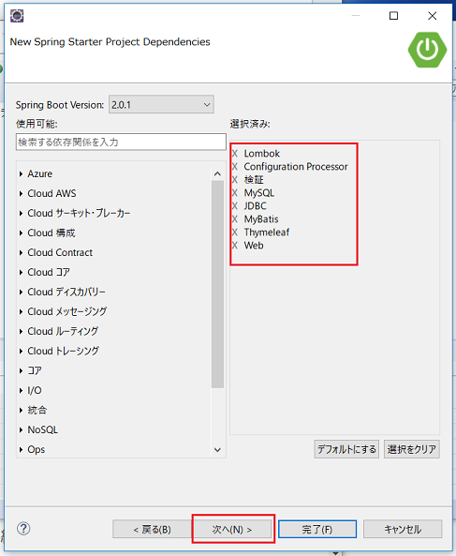Open the help question mark icon
The width and height of the screenshot is (456, 556).
pos(23,529)
